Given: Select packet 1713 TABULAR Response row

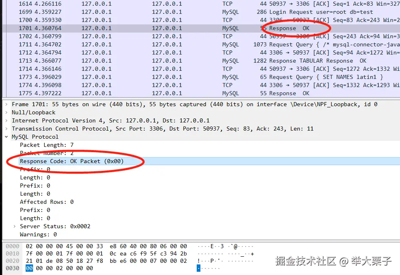Looking at the screenshot, I should (201, 61).
